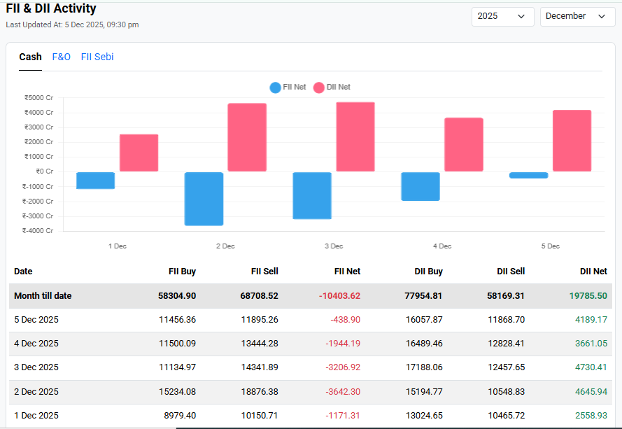Click the tall pink DII bar on 3 Dec

[354, 136]
